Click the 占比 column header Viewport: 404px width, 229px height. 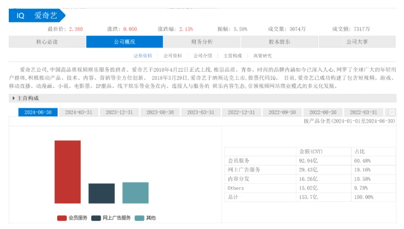pyautogui.click(x=360, y=151)
